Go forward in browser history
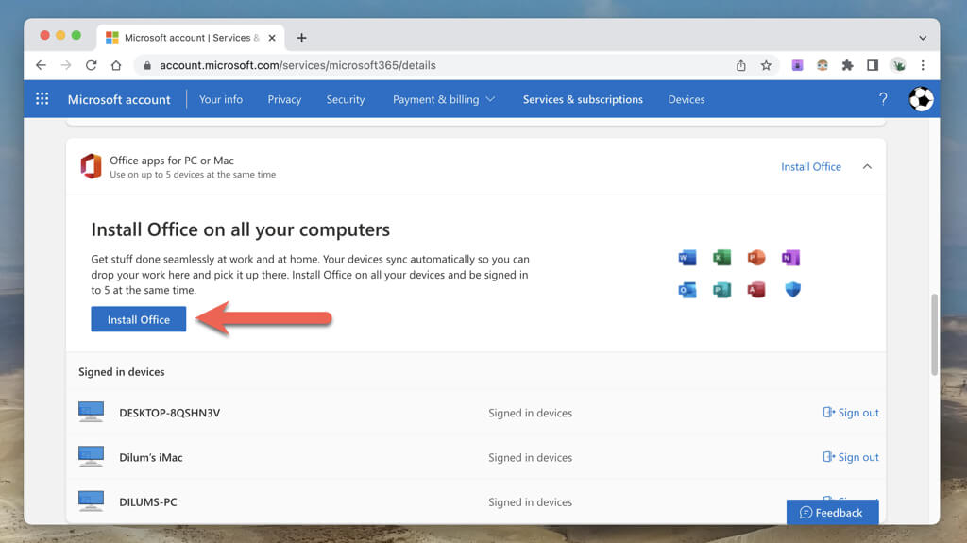967x543 pixels. click(x=66, y=65)
